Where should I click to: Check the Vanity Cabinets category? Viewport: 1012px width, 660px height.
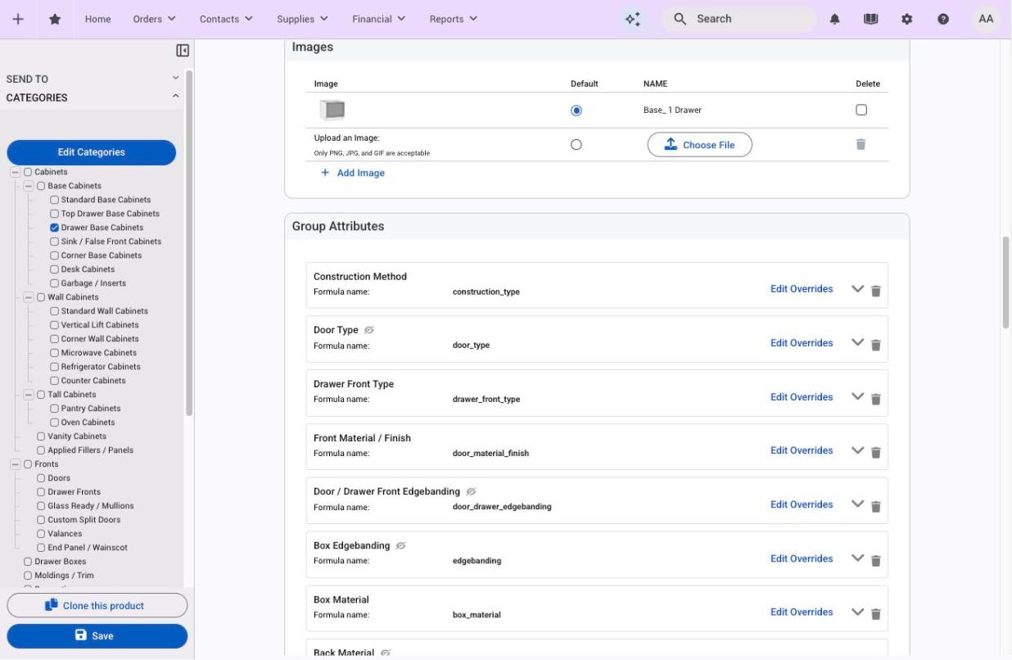click(41, 436)
